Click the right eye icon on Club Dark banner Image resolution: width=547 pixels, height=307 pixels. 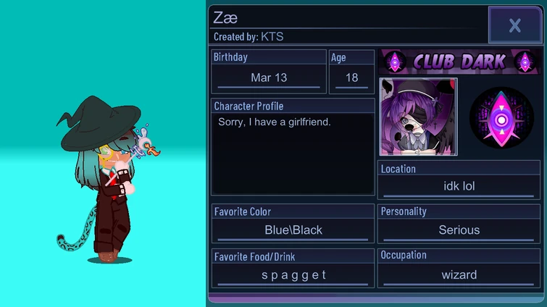[x=525, y=62]
